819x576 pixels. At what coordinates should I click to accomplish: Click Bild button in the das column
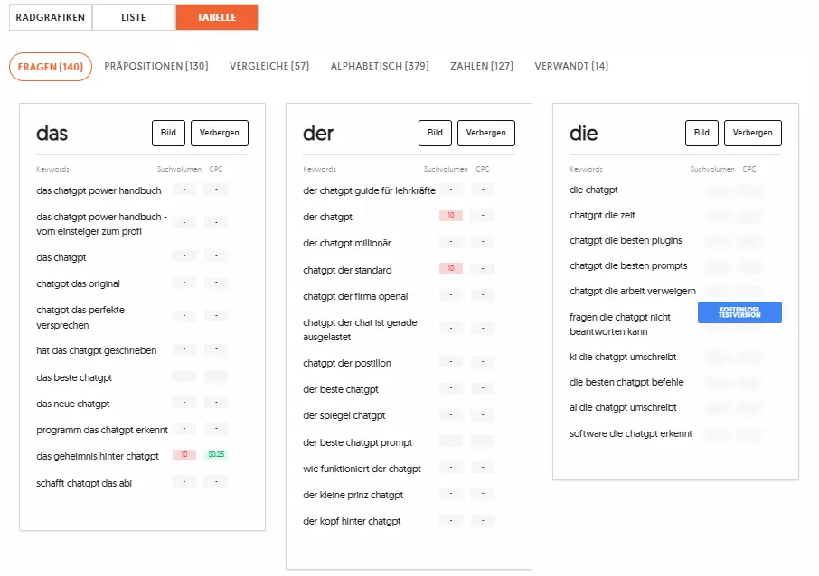[x=168, y=132]
